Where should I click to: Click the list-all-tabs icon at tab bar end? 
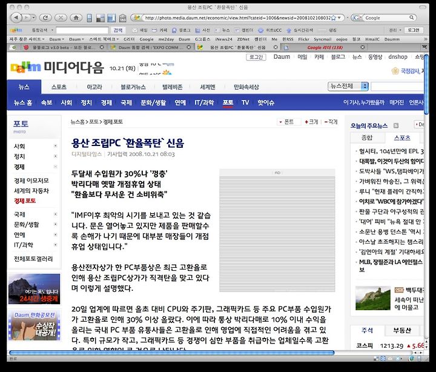424,47
